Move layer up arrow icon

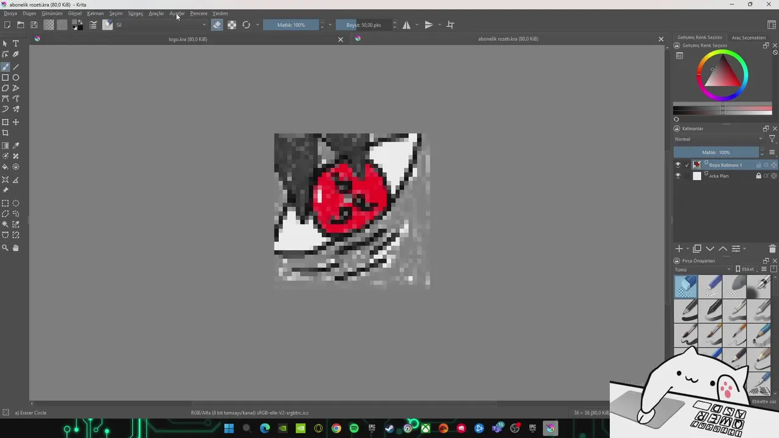point(723,249)
